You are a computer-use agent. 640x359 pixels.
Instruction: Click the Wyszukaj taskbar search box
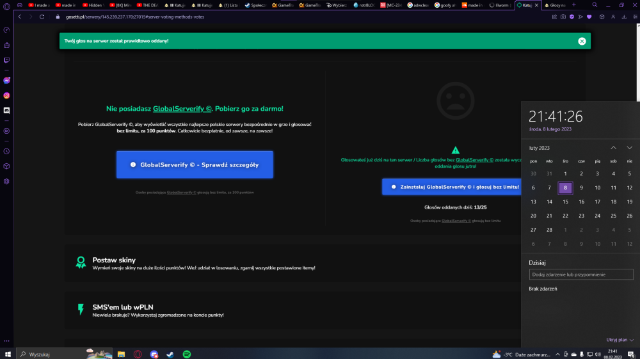point(65,354)
